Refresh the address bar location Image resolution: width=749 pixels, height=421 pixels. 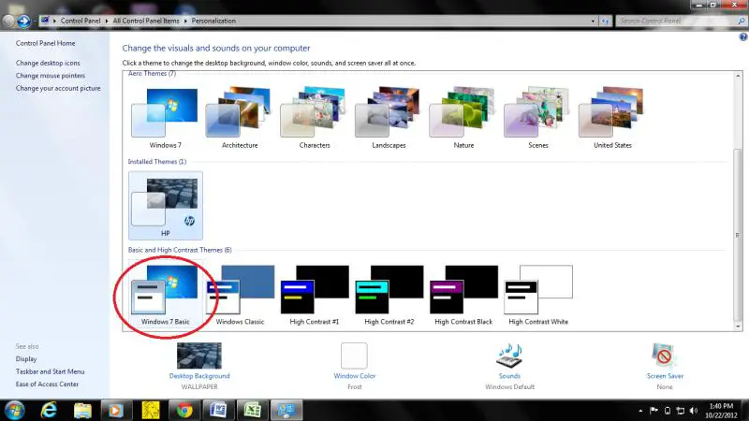(605, 21)
